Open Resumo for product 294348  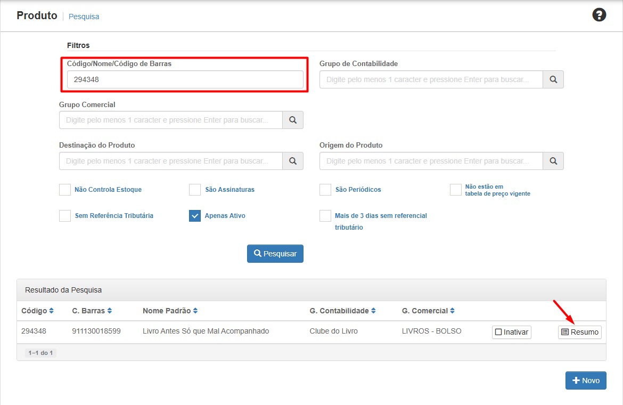point(580,332)
